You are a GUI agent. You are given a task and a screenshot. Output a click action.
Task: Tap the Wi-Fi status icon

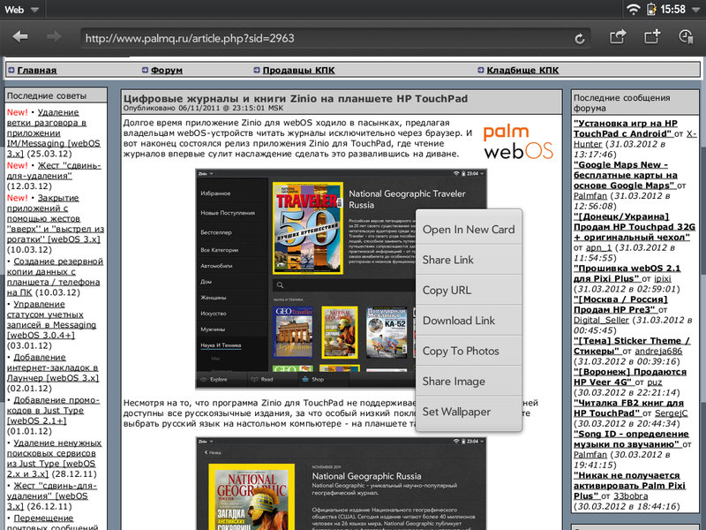coord(633,9)
